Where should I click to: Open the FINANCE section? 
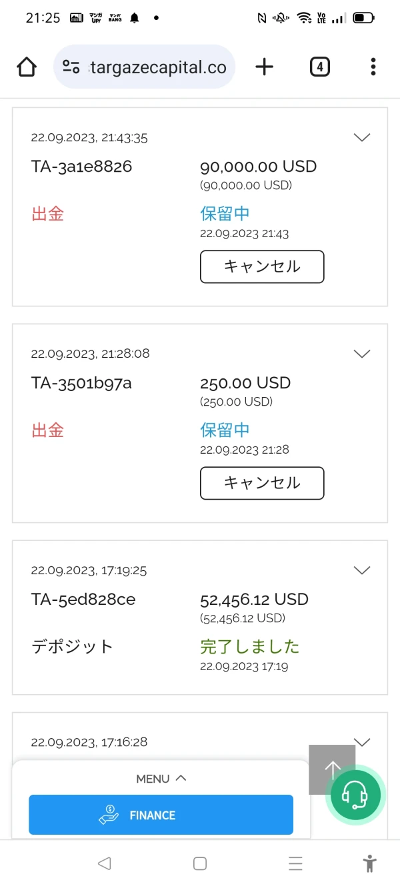tap(160, 815)
